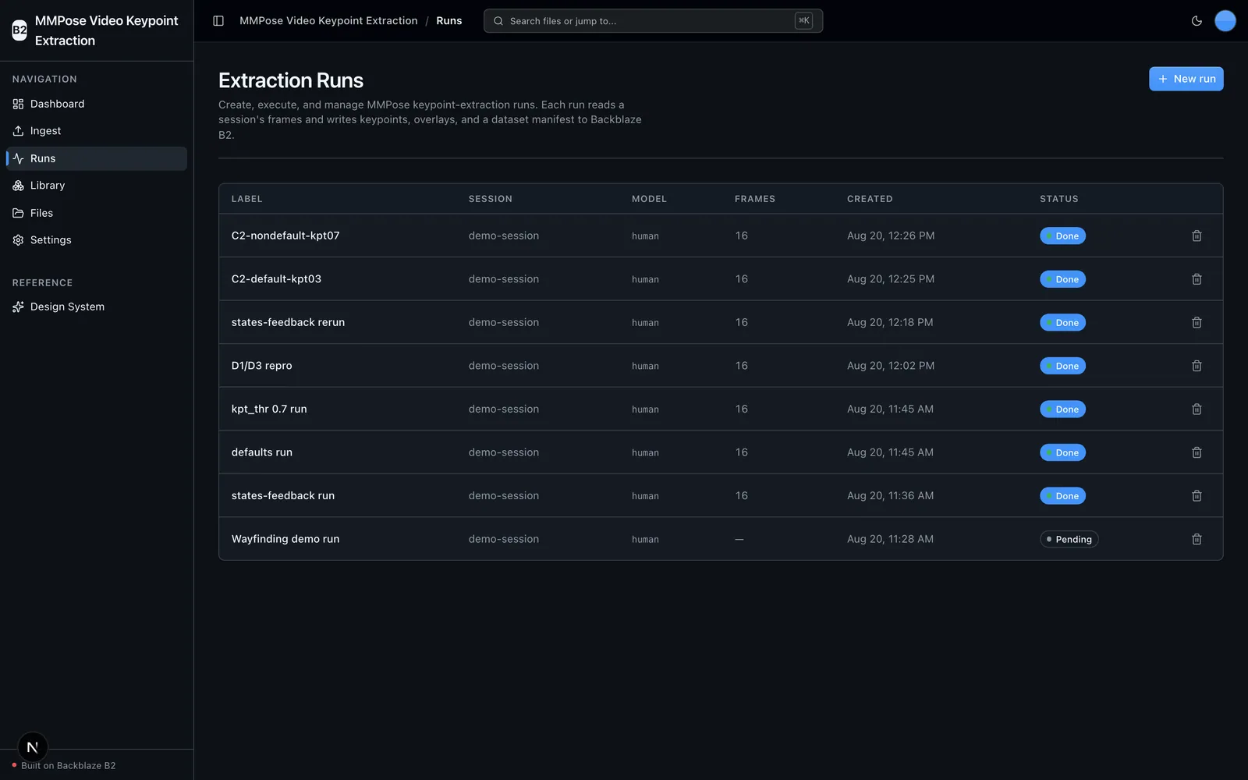
Task: Open the kpt_thr 0.7 run
Action: coord(269,409)
